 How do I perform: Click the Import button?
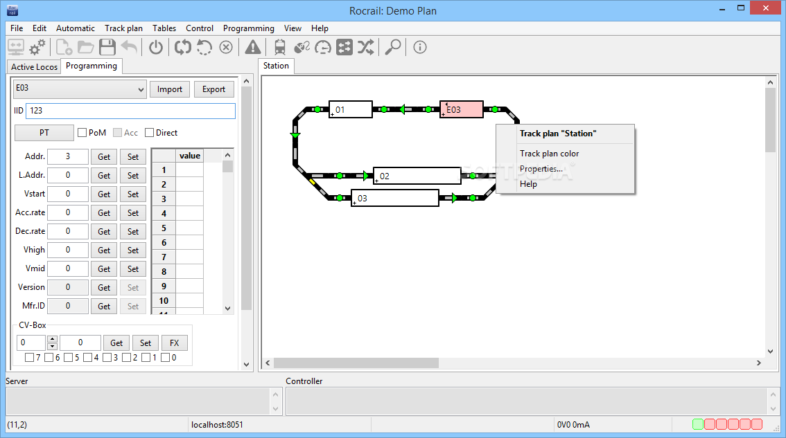pos(169,89)
